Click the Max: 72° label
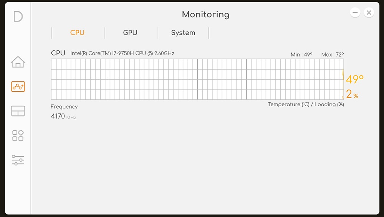 coord(333,55)
